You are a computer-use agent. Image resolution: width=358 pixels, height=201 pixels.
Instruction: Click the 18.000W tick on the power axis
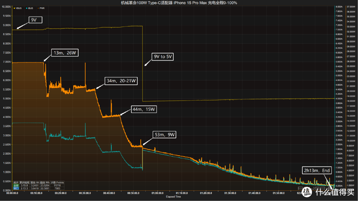351,101
